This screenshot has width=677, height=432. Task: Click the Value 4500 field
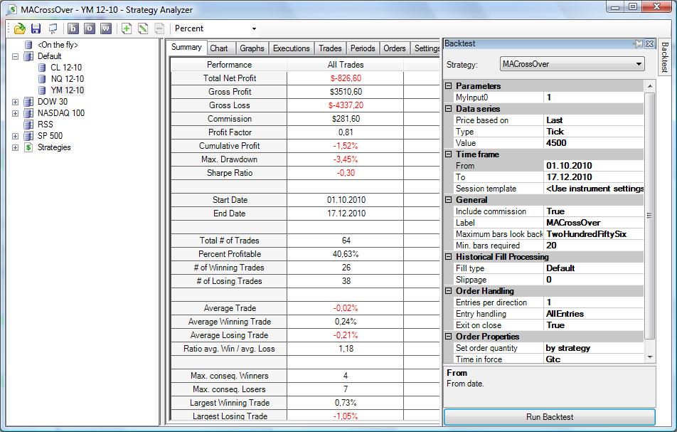tap(594, 143)
